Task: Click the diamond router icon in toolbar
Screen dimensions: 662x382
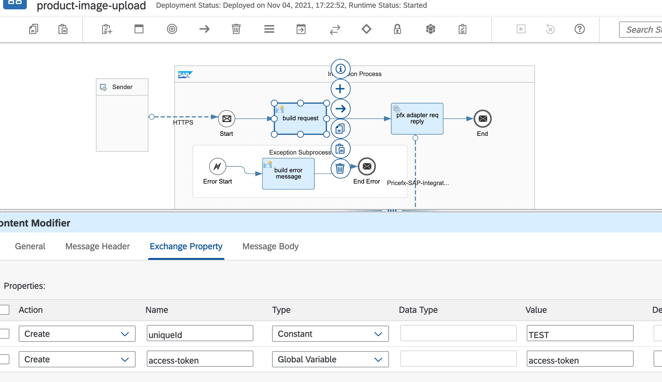Action: click(x=366, y=29)
